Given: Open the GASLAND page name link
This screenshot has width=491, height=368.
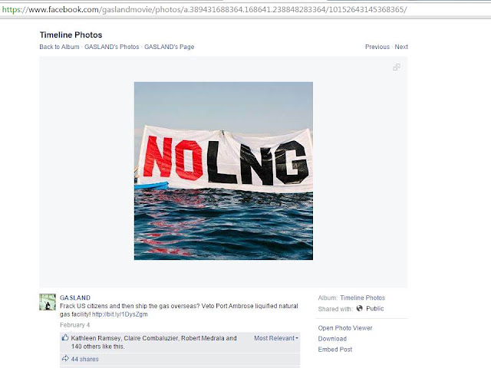Looking at the screenshot, I should pos(75,297).
